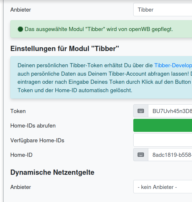This screenshot has height=202, width=192.
Task: Click the "Einstellungen für Modul Tibber" heading
Action: (x=65, y=48)
